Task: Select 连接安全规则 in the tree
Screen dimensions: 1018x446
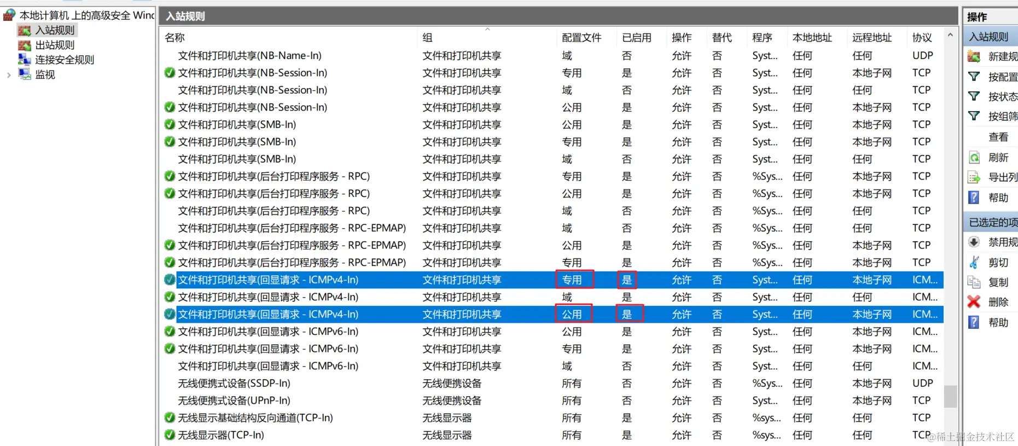Action: tap(65, 60)
